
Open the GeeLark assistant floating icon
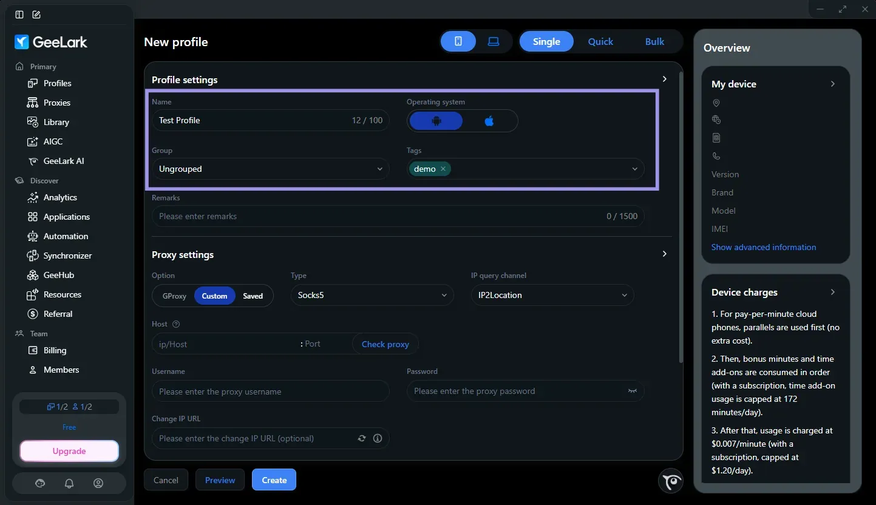click(x=671, y=481)
